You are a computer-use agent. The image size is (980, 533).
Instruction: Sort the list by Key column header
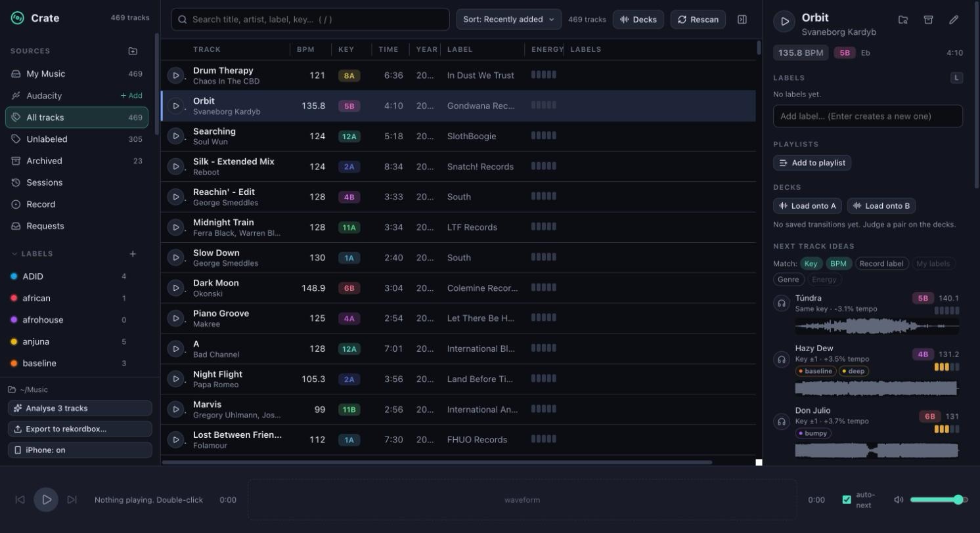tap(346, 49)
